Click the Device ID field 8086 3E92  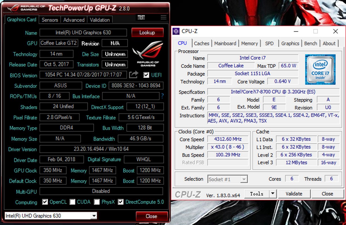pyautogui.click(x=136, y=86)
